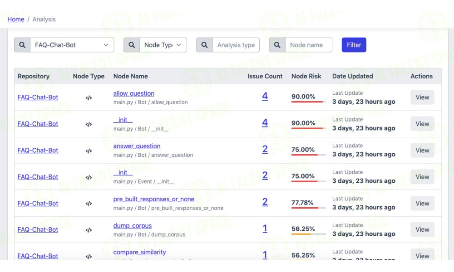Open the pre_built_responses_or_none node link

(154, 199)
